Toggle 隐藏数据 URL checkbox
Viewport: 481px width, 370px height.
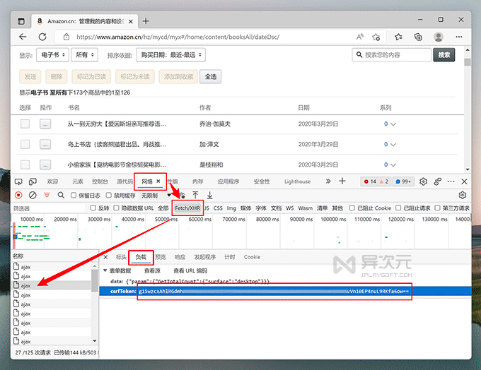[x=116, y=208]
